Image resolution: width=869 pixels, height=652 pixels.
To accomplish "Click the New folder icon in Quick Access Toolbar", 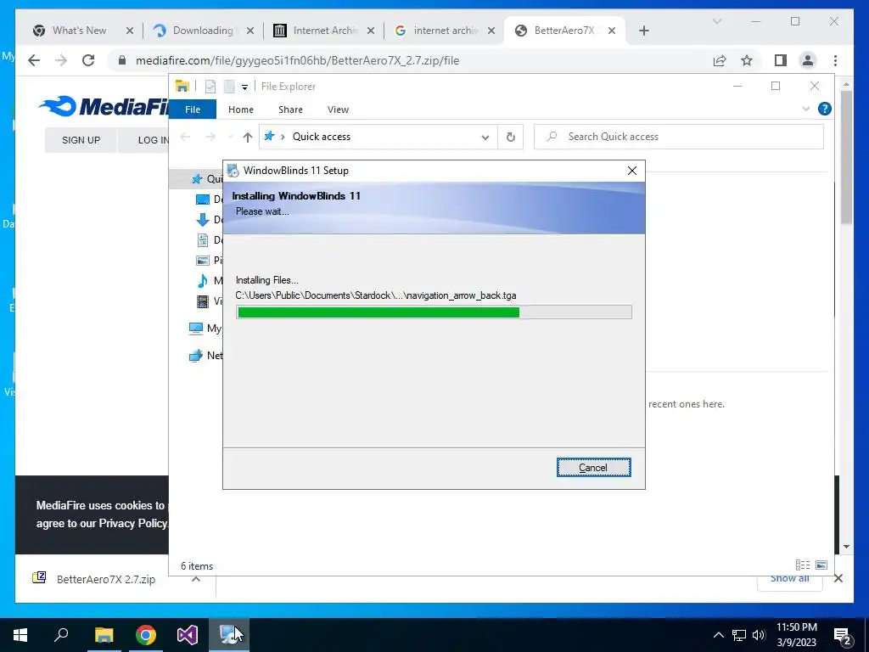I will 228,87.
